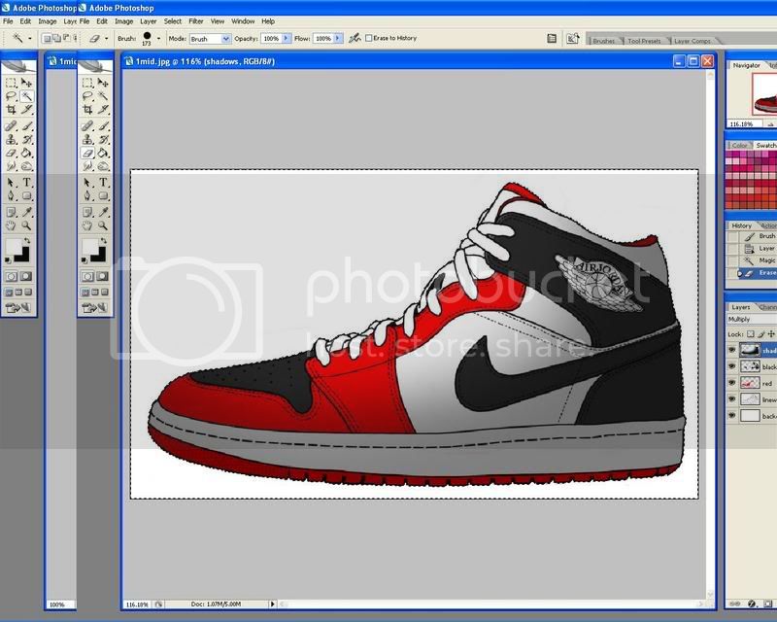Enable Quick Mask mode in the Eraser-active toolbox
This screenshot has height=622, width=777.
[103, 276]
